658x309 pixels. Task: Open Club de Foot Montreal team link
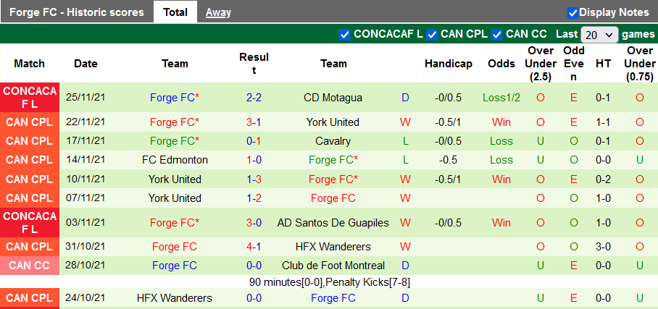tap(333, 266)
